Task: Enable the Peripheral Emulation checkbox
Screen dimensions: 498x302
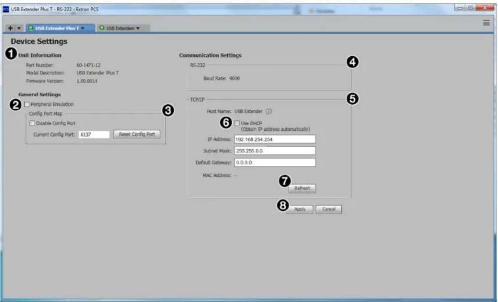Action: (x=27, y=104)
